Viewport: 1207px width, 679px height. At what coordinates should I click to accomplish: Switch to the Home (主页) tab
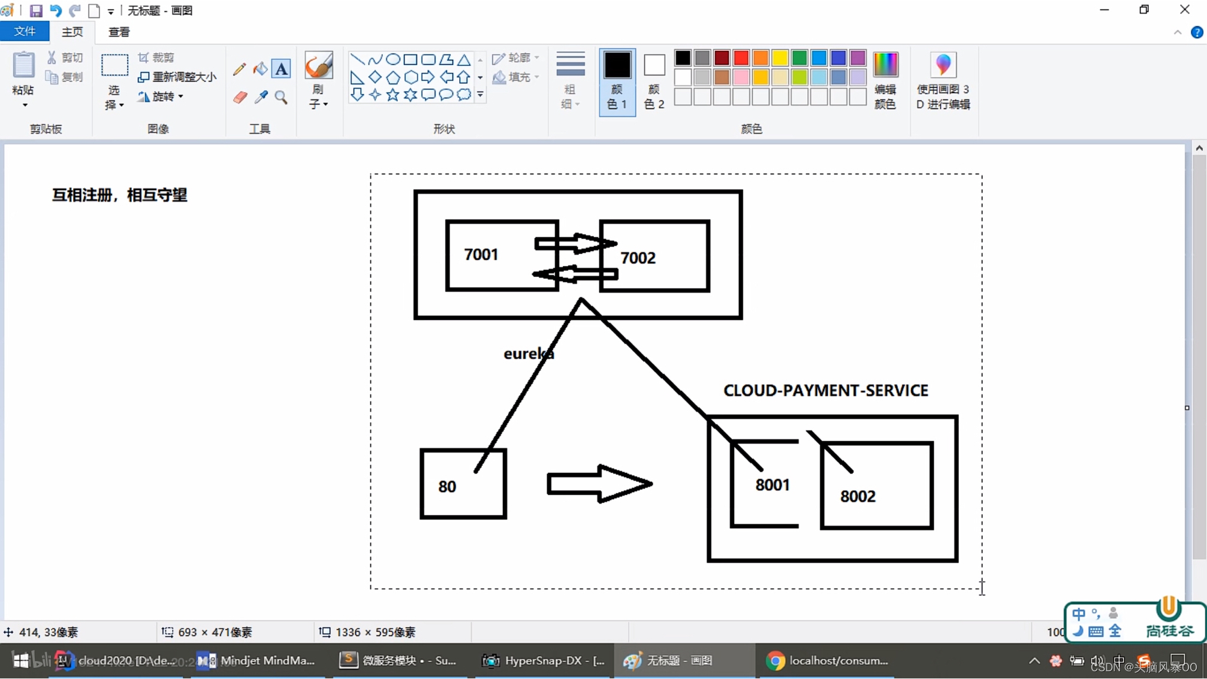click(x=73, y=32)
